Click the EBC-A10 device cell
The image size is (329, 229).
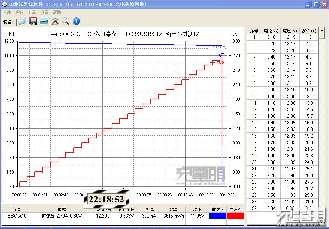tap(17, 216)
